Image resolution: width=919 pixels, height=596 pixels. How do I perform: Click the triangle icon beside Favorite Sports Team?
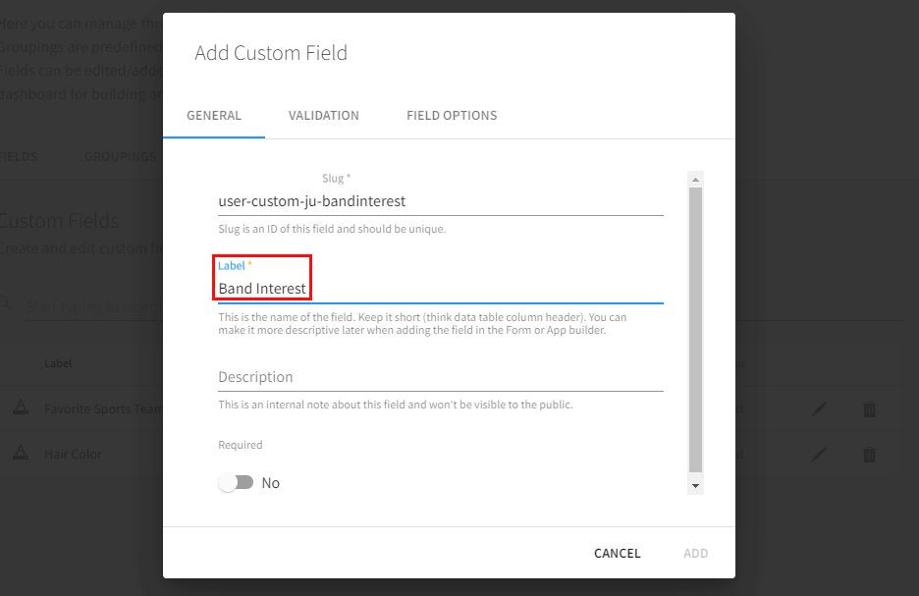click(x=20, y=408)
